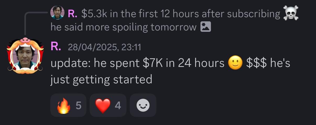The height and width of the screenshot is (125, 316).
Task: Jump to the replied message about $5.3k
Action: (x=181, y=14)
